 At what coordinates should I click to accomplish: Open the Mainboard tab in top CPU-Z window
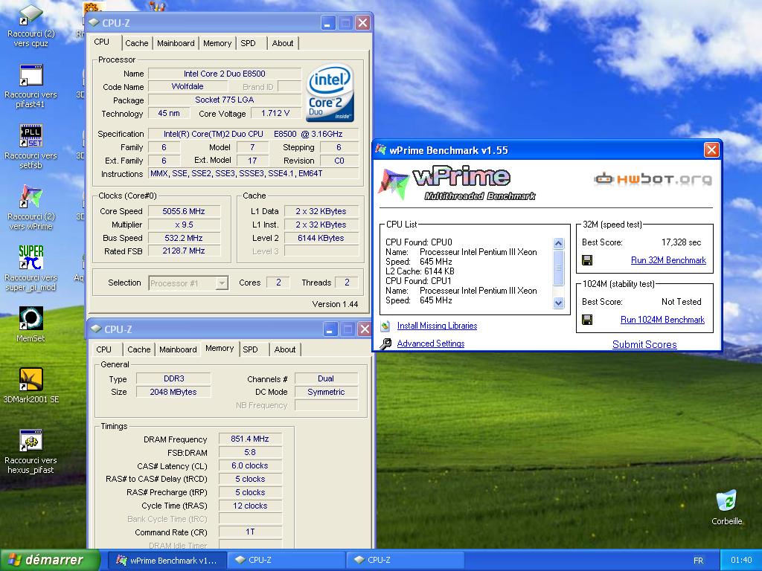point(176,43)
